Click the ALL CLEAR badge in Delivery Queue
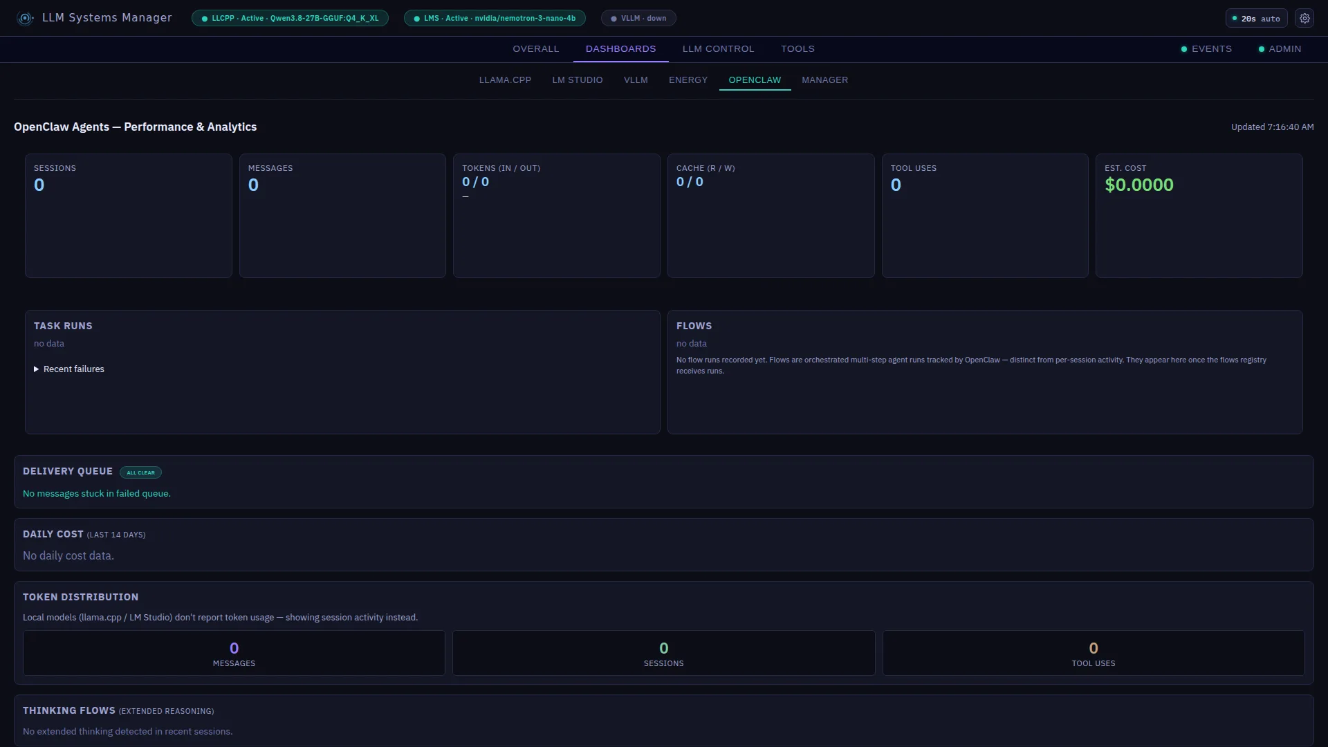1328x747 pixels. pyautogui.click(x=140, y=472)
